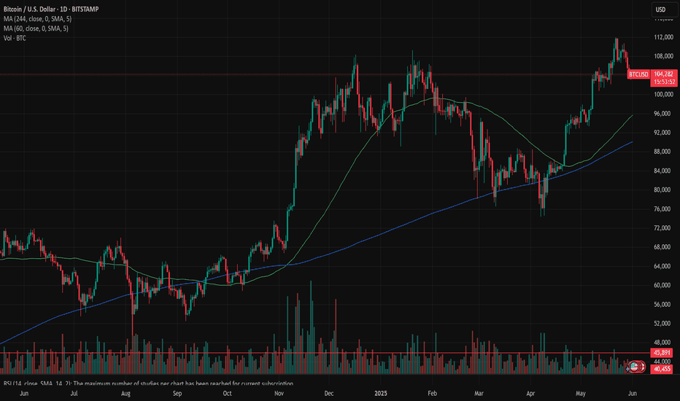Click the Sep label on time axis
The height and width of the screenshot is (401, 680).
pos(177,394)
